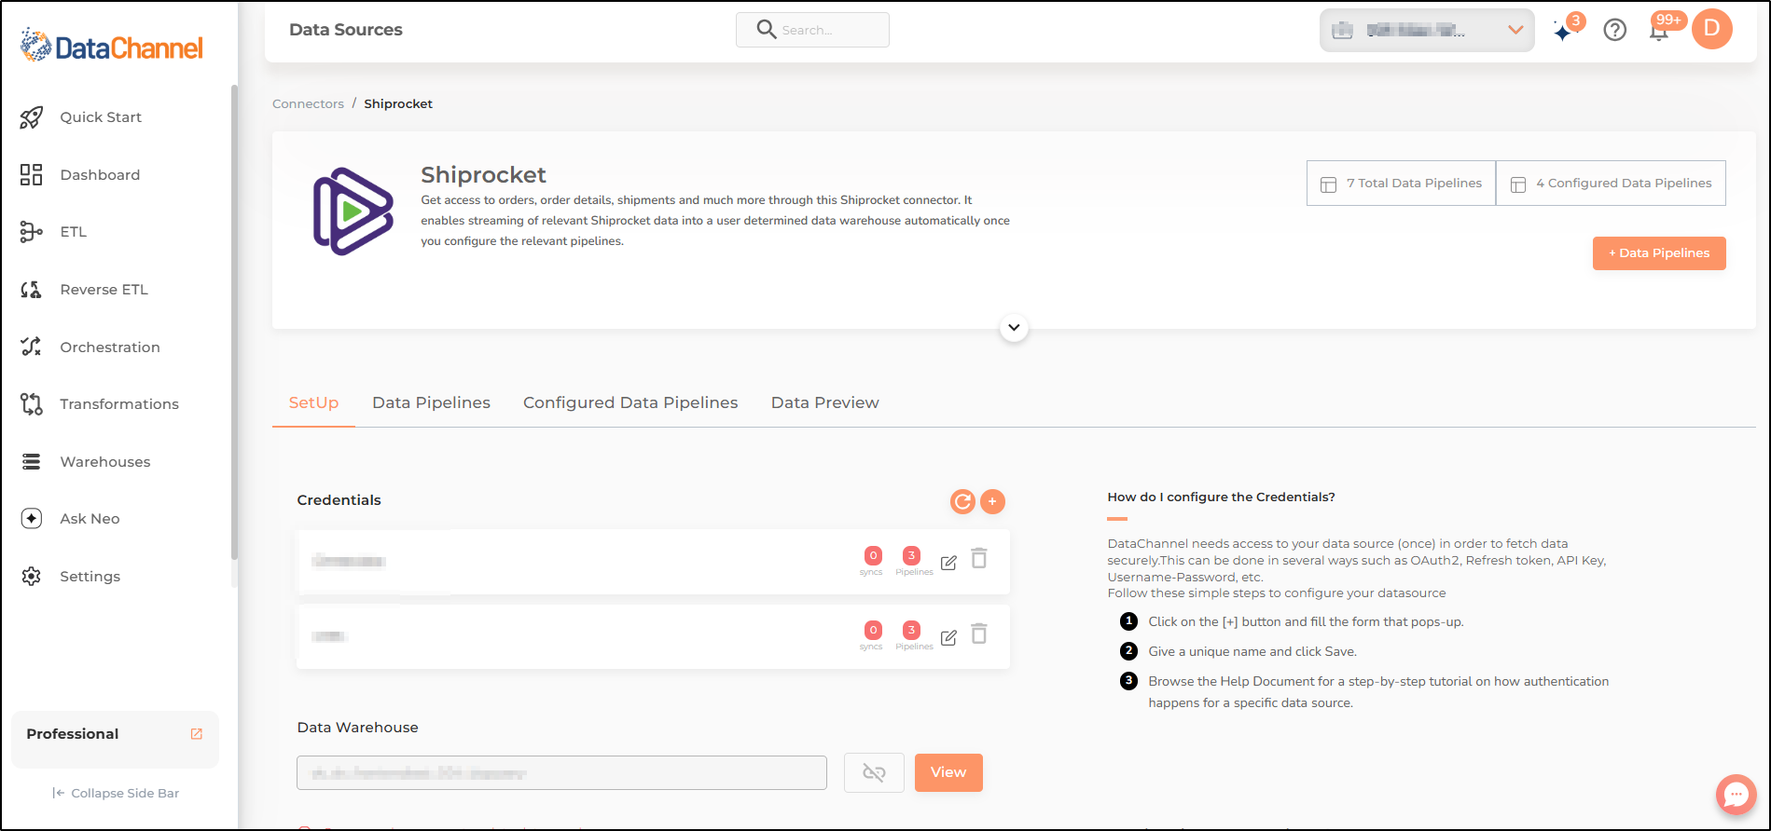Refresh the Credentials list

tap(962, 502)
